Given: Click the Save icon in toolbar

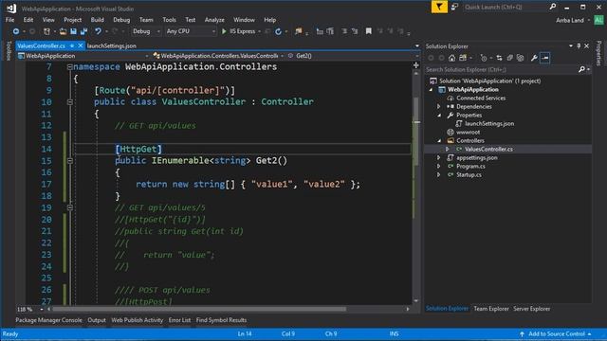Looking at the screenshot, I should (x=73, y=31).
